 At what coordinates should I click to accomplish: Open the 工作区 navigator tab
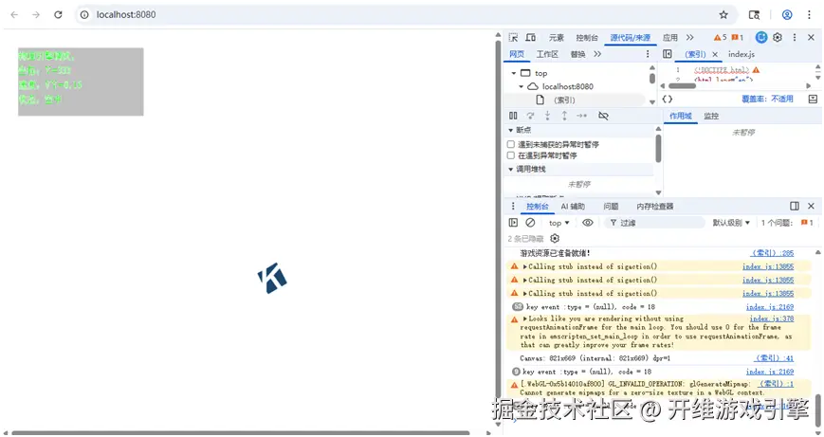(x=547, y=54)
